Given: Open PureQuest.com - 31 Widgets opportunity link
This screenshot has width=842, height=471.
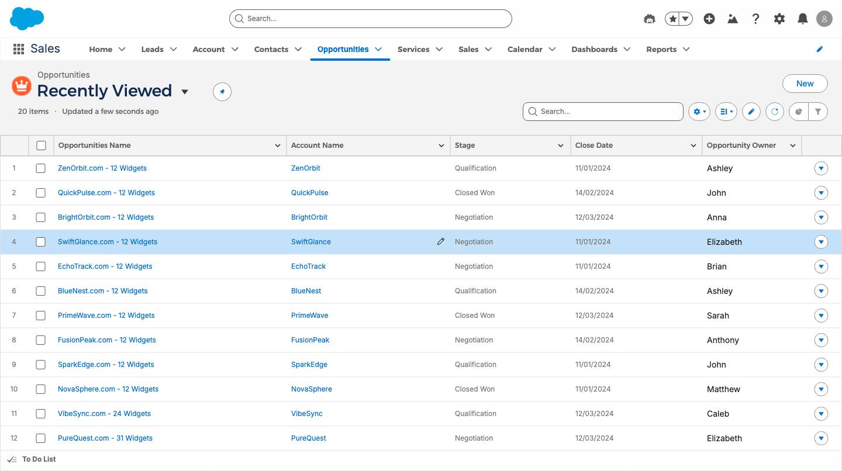Looking at the screenshot, I should (x=105, y=438).
